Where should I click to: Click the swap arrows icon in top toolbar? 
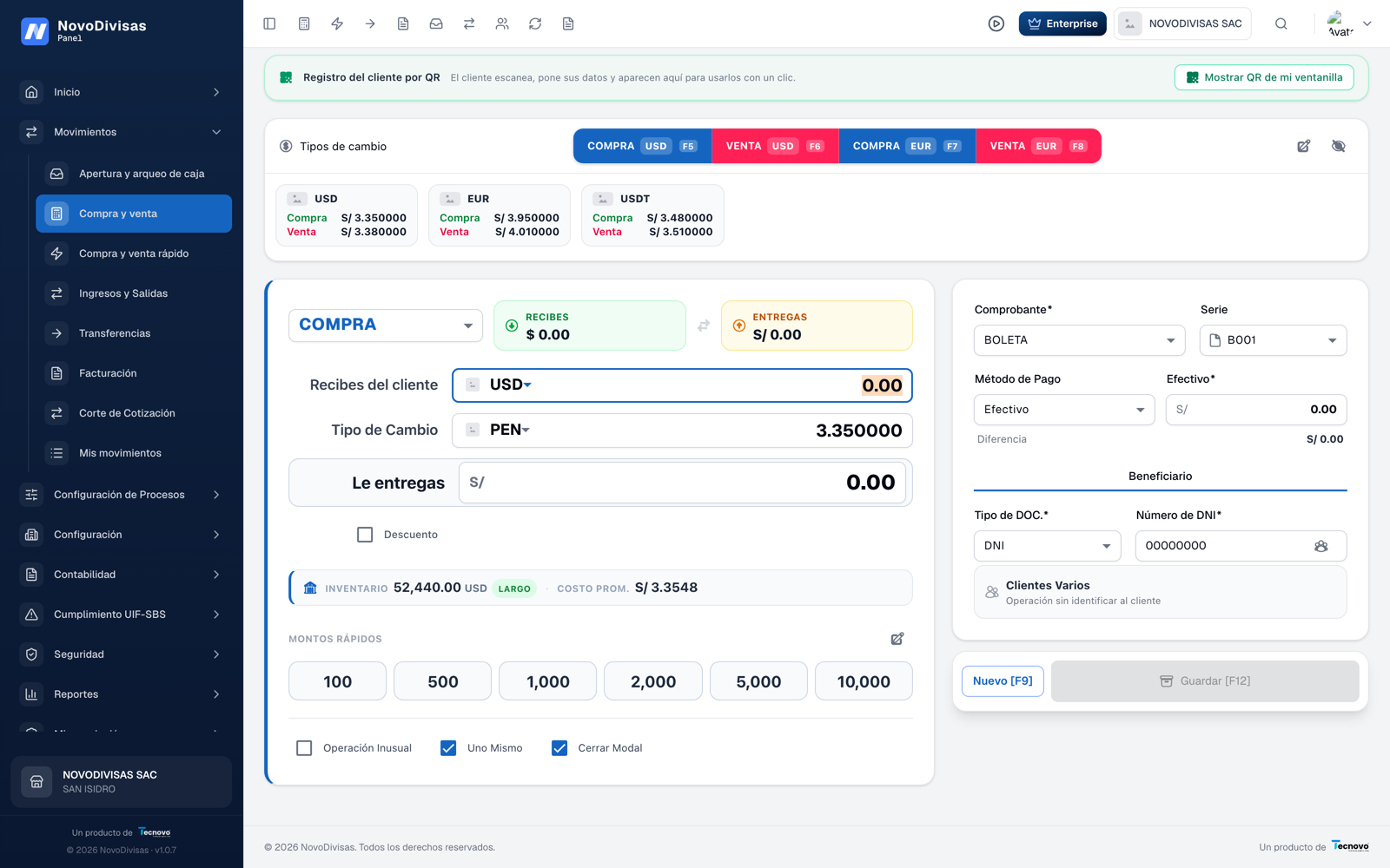tap(469, 23)
